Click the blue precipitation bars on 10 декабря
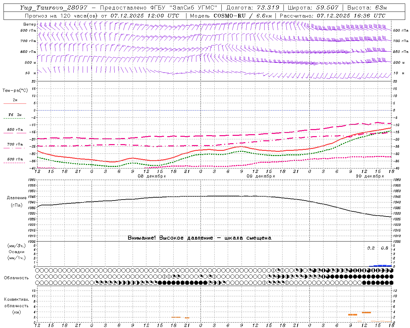Viewport: 410px width, 328px height. [x=380, y=266]
